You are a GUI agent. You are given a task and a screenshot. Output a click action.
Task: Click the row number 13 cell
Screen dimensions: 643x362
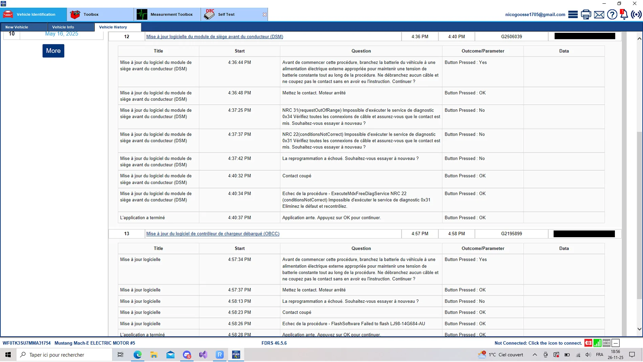click(127, 234)
